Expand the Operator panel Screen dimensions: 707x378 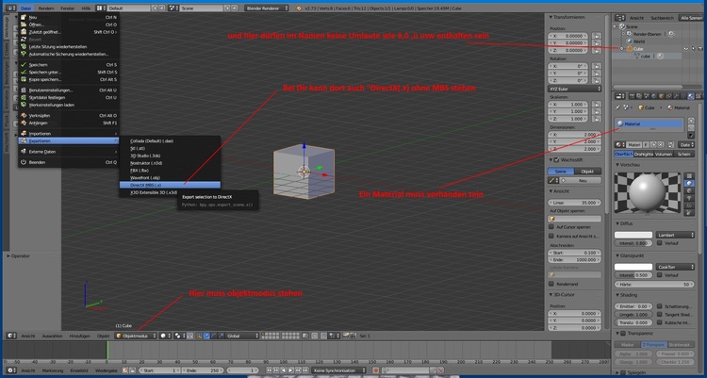coord(8,255)
